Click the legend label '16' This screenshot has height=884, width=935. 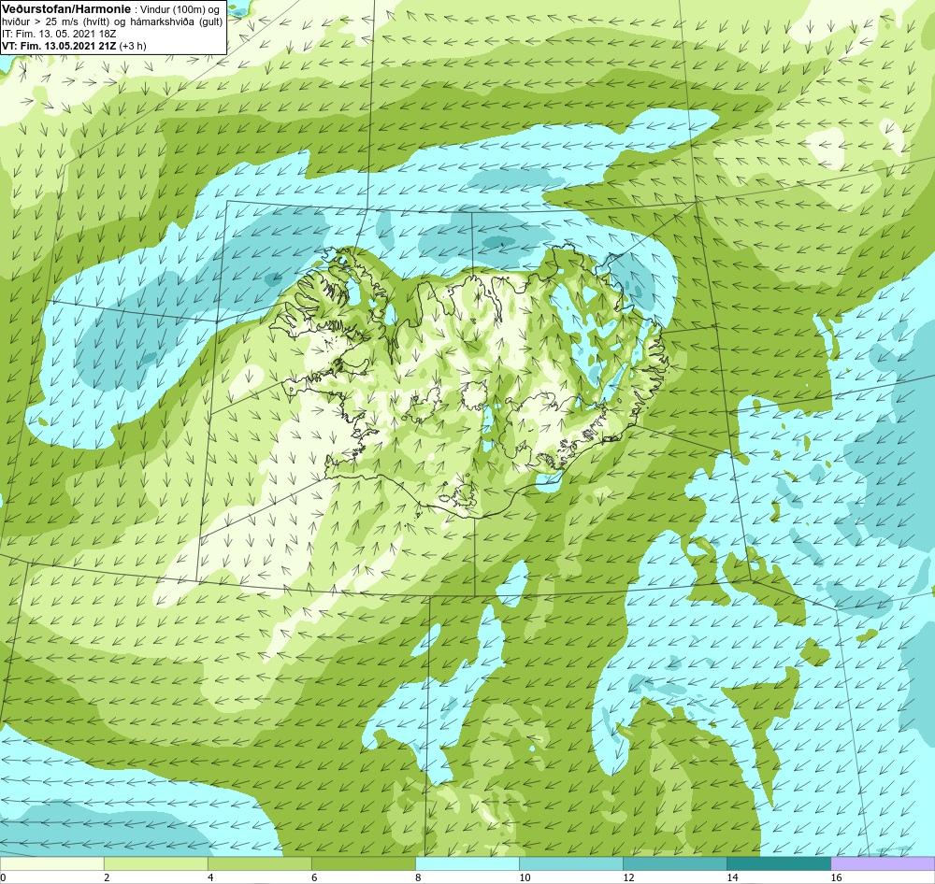click(x=837, y=877)
